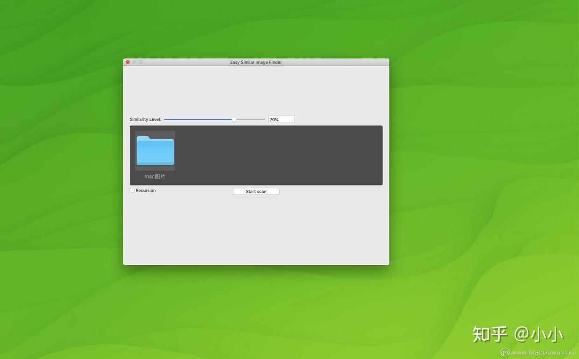Screen dimensions: 579x359
Task: Click the www.MacDown.com watermark link
Action: click(538, 351)
